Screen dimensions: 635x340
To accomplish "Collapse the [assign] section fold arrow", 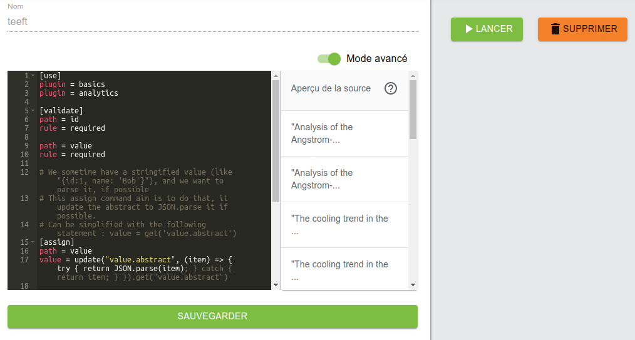I will point(33,242).
